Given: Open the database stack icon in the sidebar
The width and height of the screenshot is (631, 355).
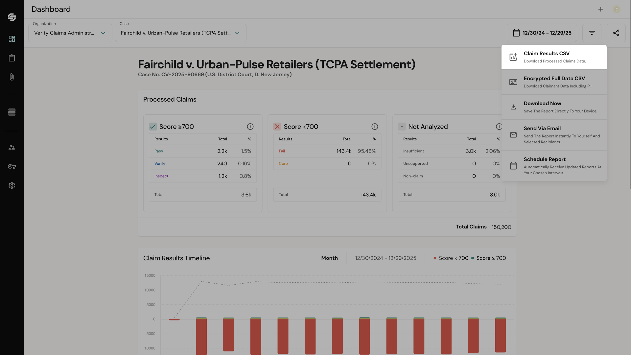Looking at the screenshot, I should [12, 112].
